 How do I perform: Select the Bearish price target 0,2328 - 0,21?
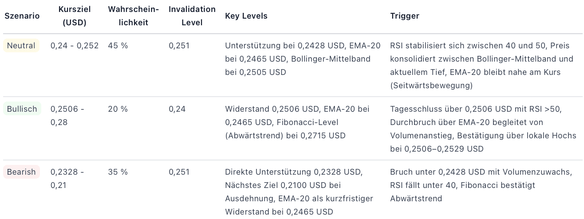(x=67, y=179)
